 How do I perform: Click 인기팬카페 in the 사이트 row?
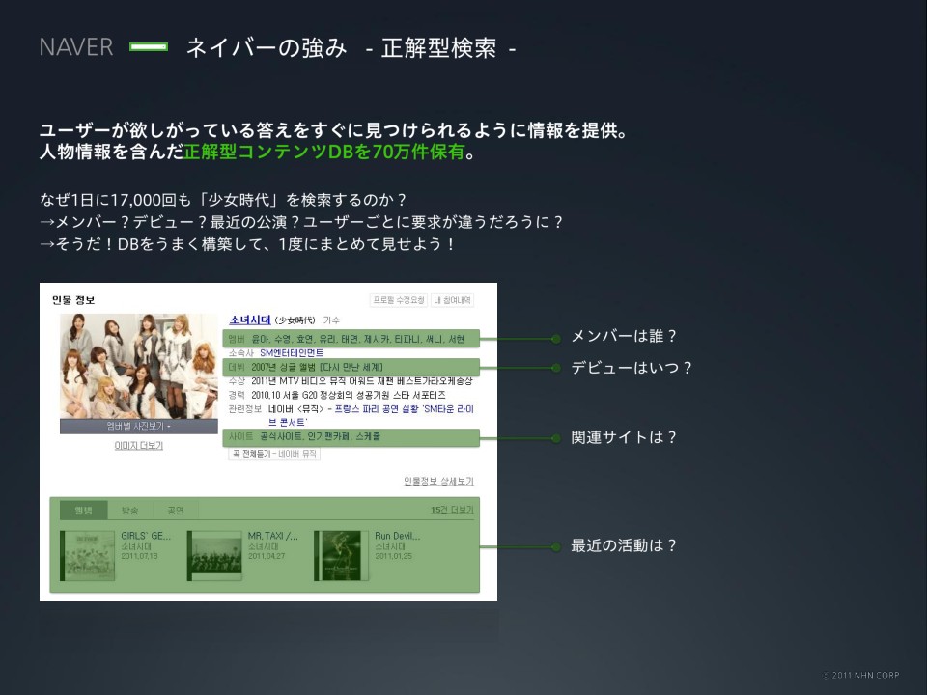[x=328, y=436]
